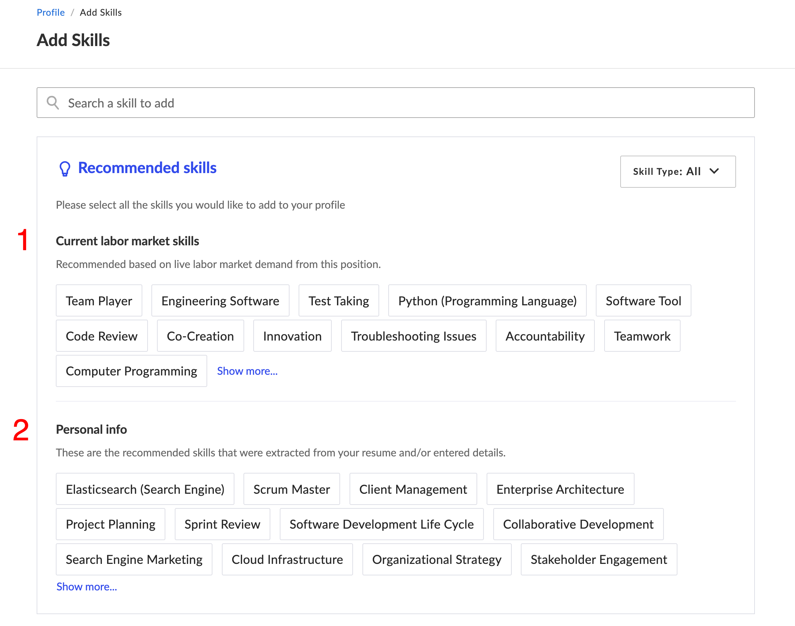The width and height of the screenshot is (795, 626).
Task: Add Elasticsearch (Search Engine) skill chip
Action: point(145,489)
